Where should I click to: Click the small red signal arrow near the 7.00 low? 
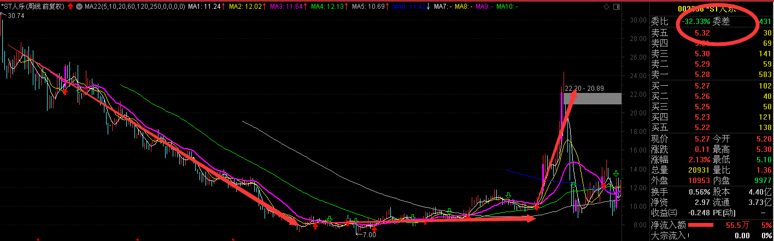[x=375, y=230]
